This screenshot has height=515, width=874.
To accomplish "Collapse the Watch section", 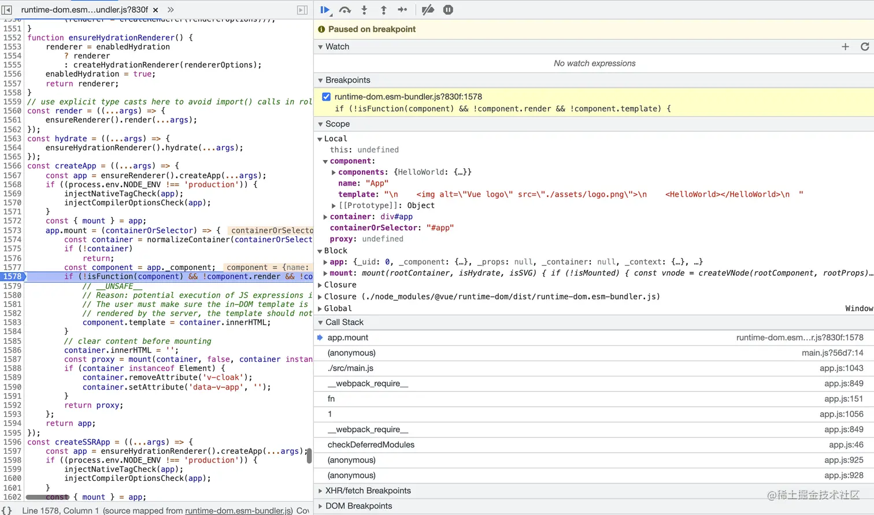I will [320, 47].
